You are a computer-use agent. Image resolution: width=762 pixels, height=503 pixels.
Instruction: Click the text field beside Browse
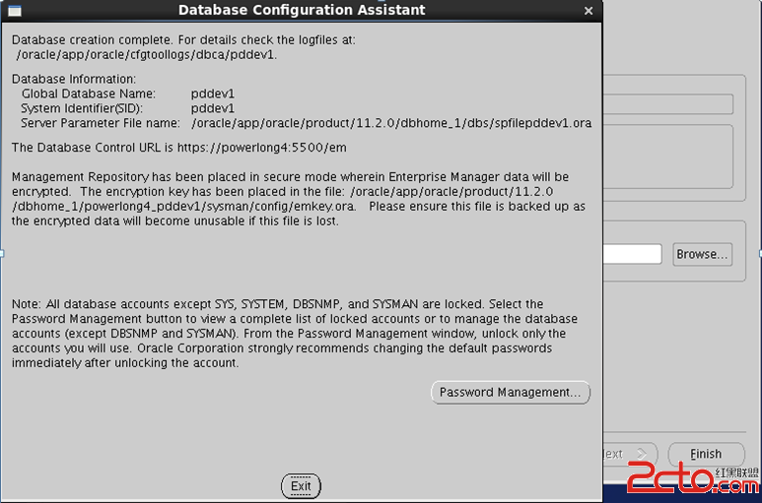(632, 254)
